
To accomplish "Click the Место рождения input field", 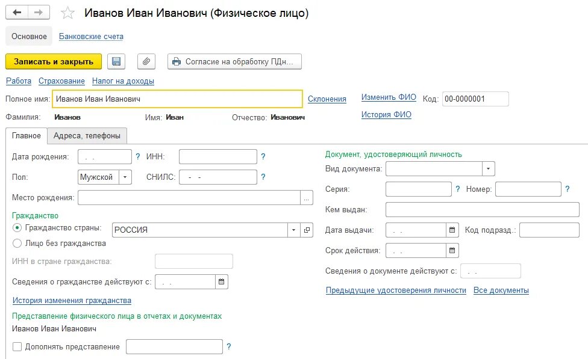I will 189,198.
